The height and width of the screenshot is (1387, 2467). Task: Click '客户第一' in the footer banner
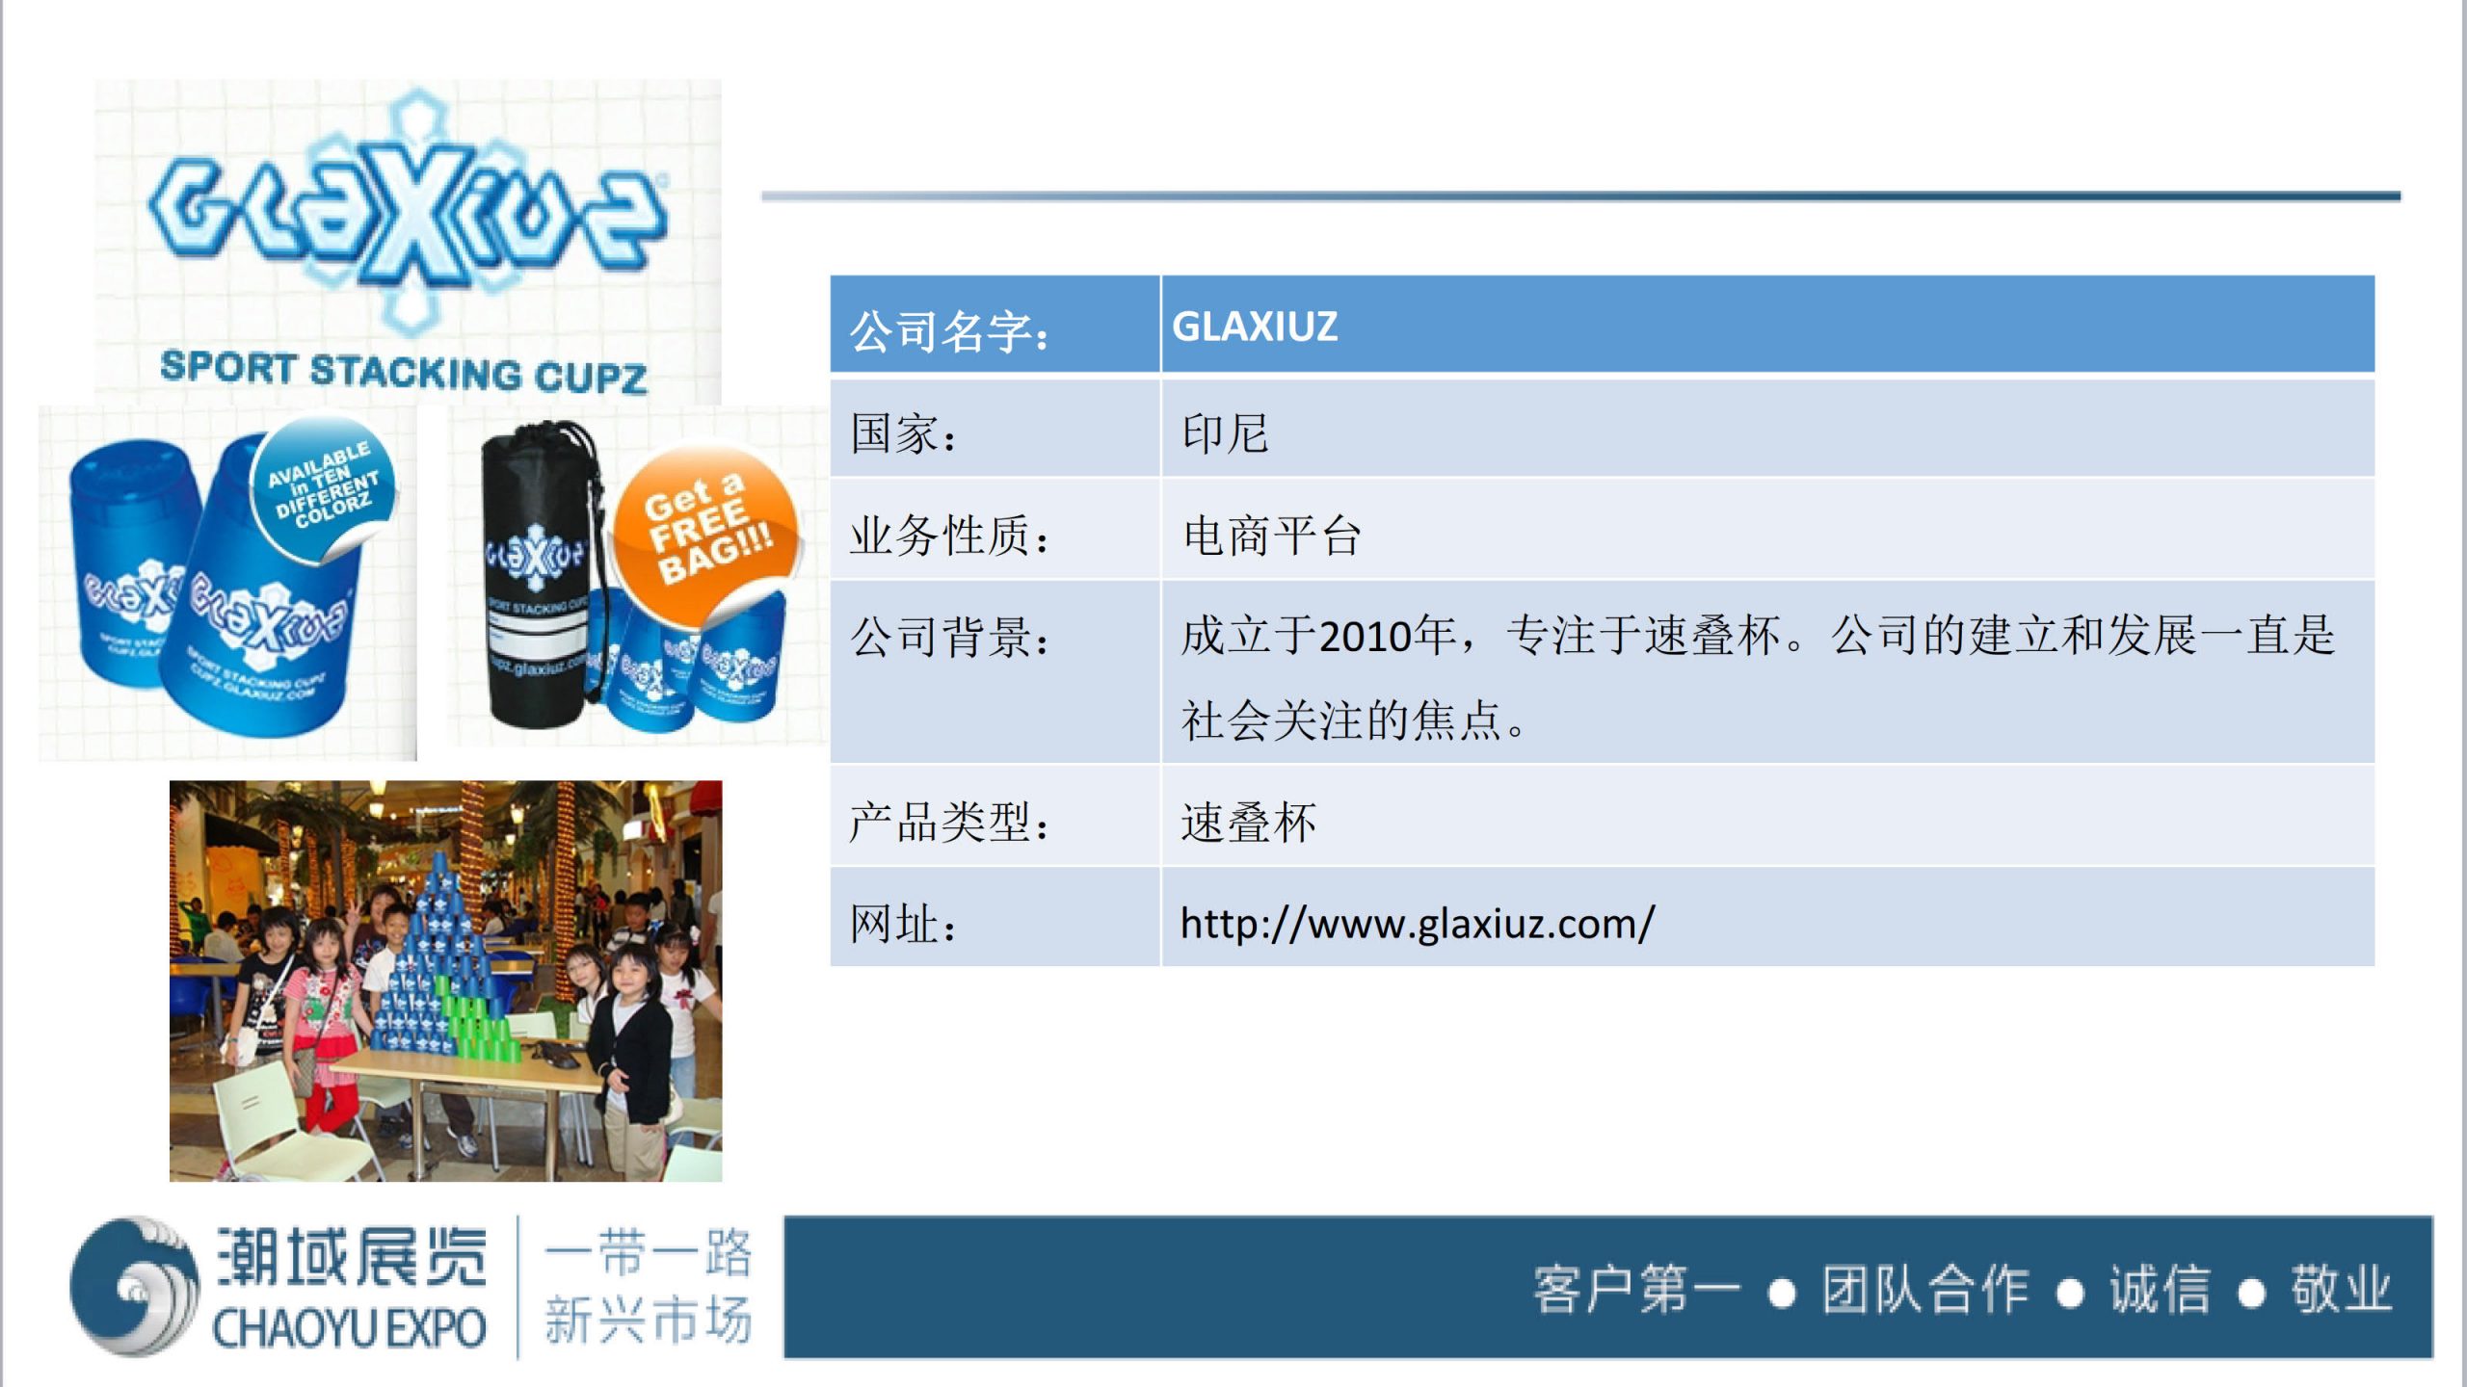point(1636,1290)
